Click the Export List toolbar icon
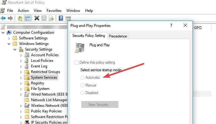This screenshot has width=216, height=124. pos(51,18)
